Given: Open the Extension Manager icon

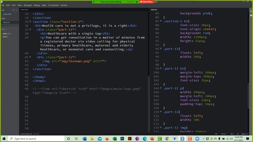Looking at the screenshot, I should (251, 15).
